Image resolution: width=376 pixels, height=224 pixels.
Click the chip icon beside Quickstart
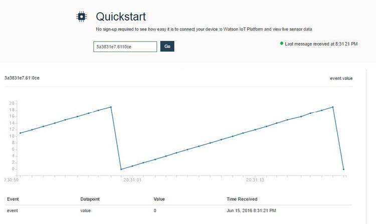coord(81,17)
